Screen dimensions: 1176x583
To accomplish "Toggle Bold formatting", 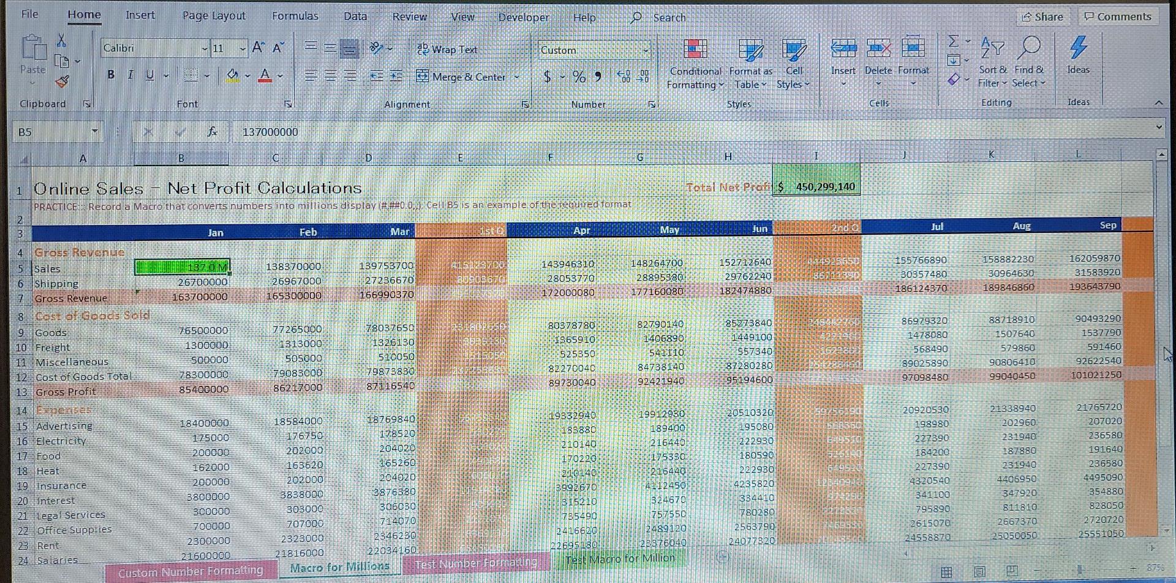I will (x=111, y=75).
